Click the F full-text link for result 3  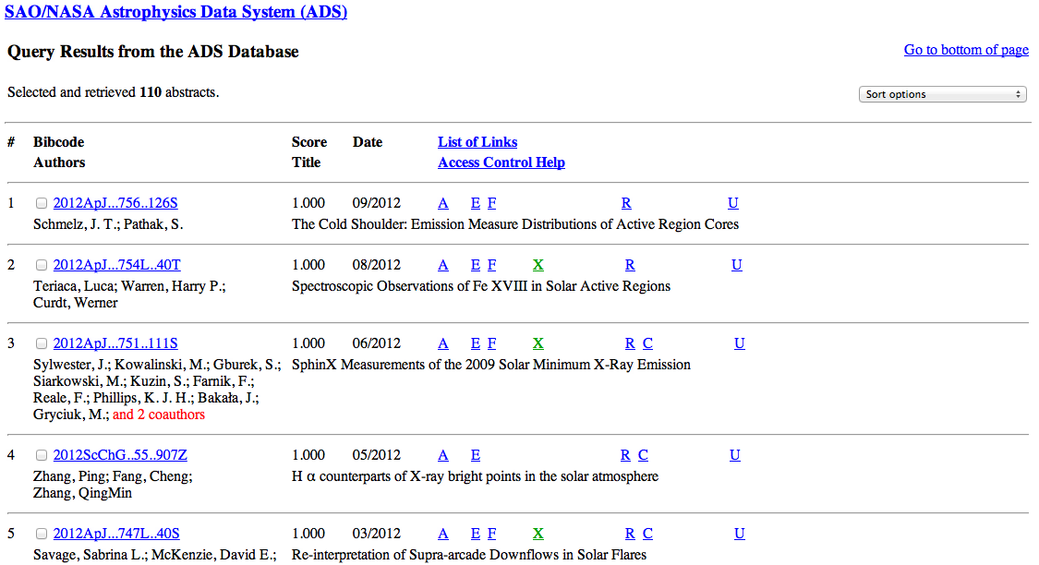click(492, 343)
